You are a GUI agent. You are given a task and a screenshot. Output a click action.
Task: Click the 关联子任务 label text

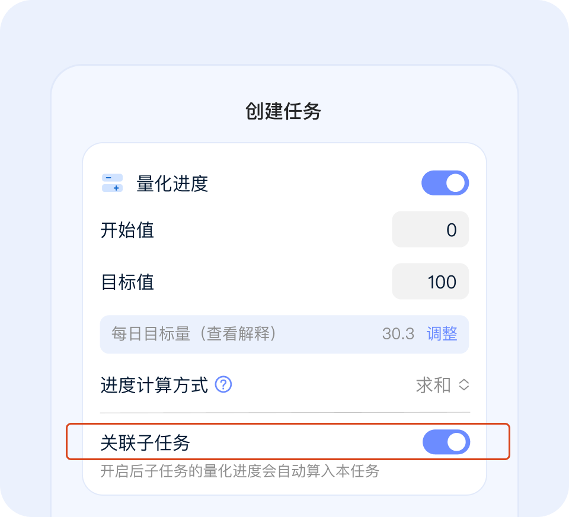[145, 442]
